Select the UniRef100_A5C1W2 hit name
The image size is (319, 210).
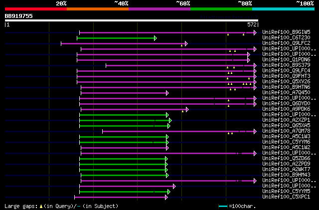point(286,148)
